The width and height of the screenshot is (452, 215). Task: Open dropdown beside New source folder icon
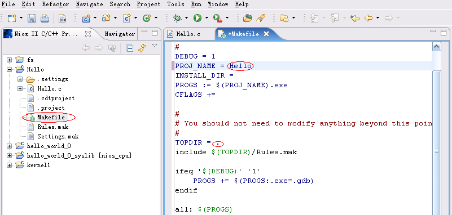(x=115, y=18)
